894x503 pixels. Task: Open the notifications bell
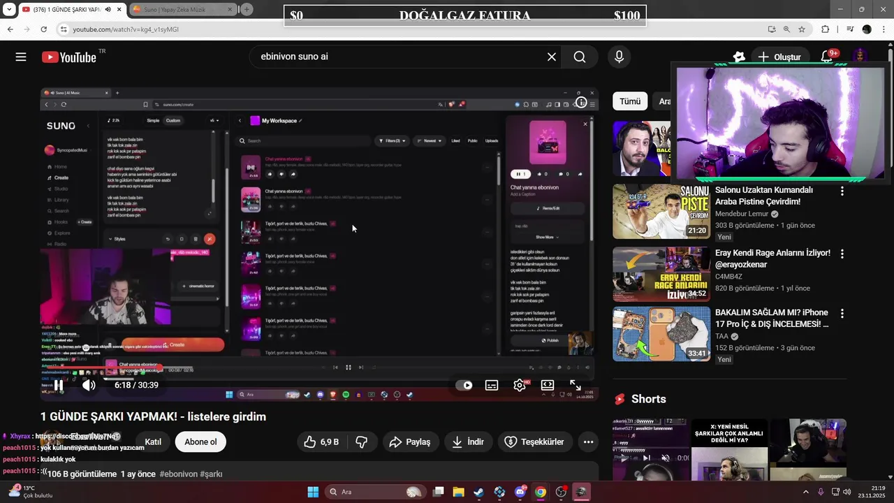pos(828,57)
